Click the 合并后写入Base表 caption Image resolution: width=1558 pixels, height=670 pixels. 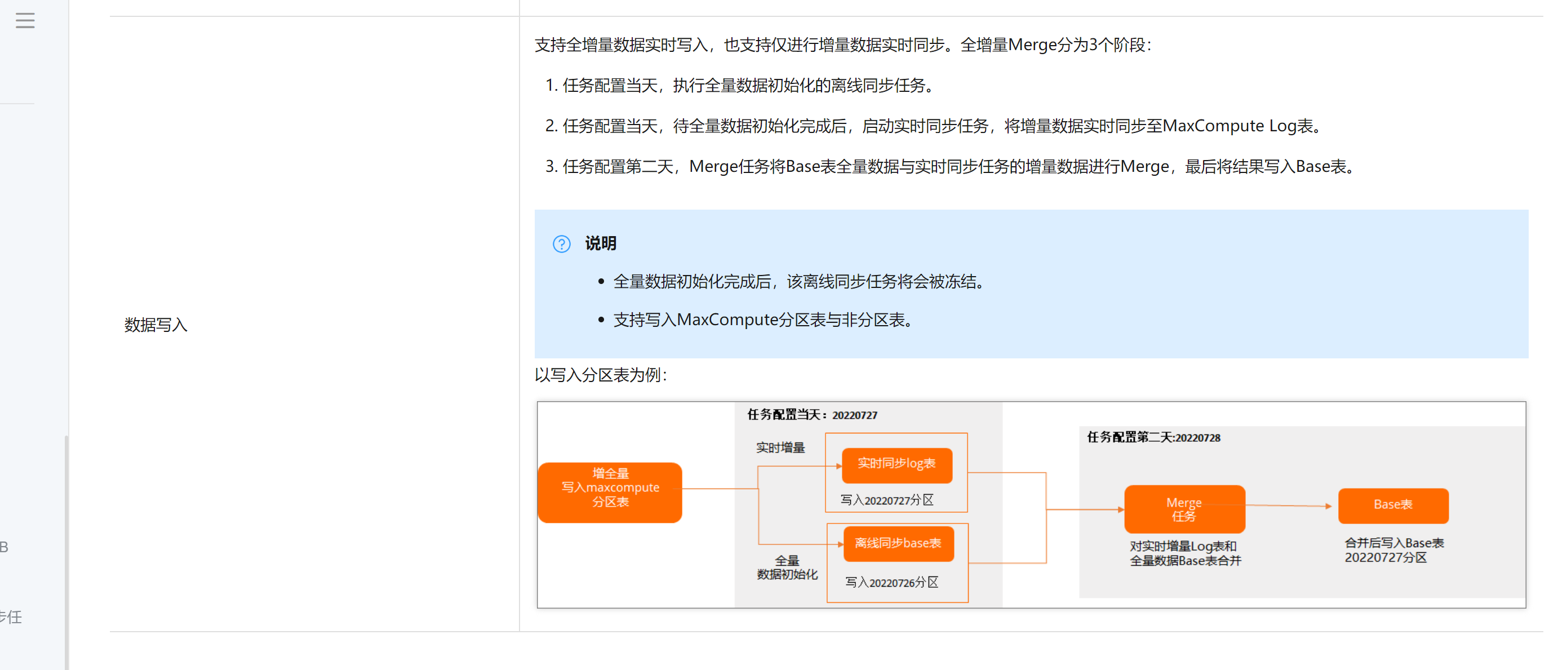tap(1393, 549)
